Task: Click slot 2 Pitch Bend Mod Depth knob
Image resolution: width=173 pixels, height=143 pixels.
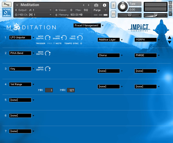Action: click(x=48, y=53)
